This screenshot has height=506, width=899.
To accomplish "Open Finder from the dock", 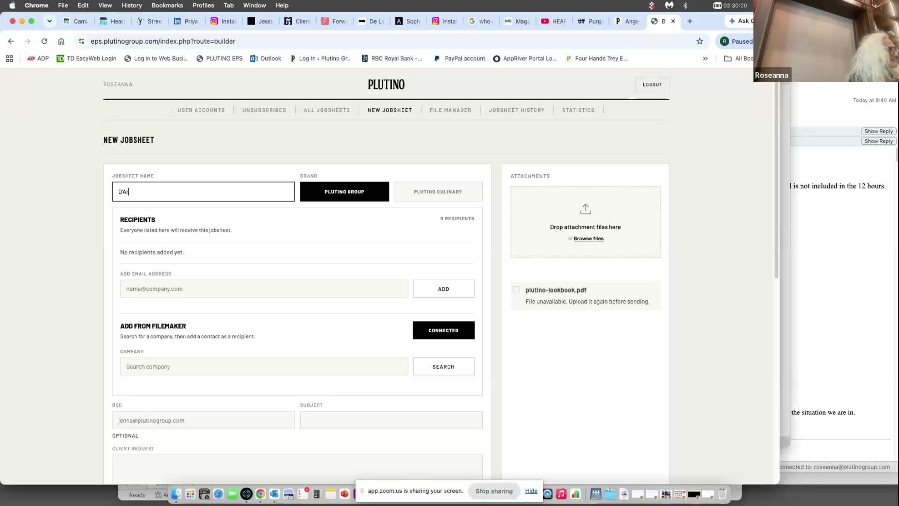I will click(176, 494).
